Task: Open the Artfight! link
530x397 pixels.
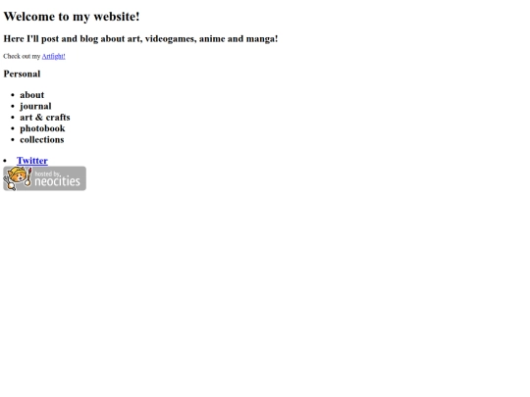Action: [53, 57]
